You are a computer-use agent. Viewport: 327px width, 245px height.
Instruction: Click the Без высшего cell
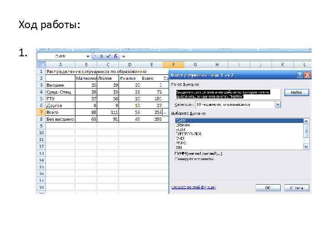point(60,119)
